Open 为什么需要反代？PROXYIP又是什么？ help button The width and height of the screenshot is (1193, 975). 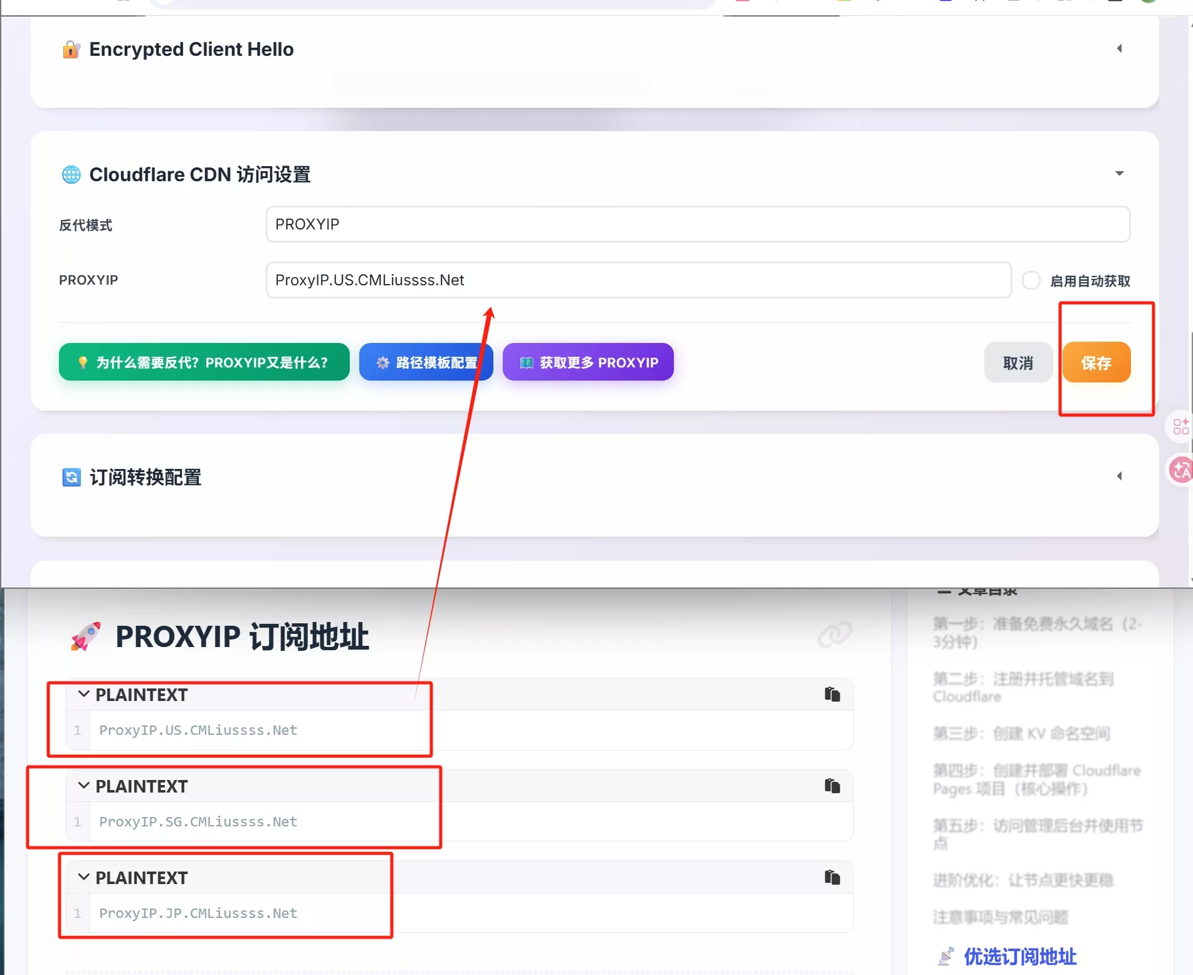(204, 362)
